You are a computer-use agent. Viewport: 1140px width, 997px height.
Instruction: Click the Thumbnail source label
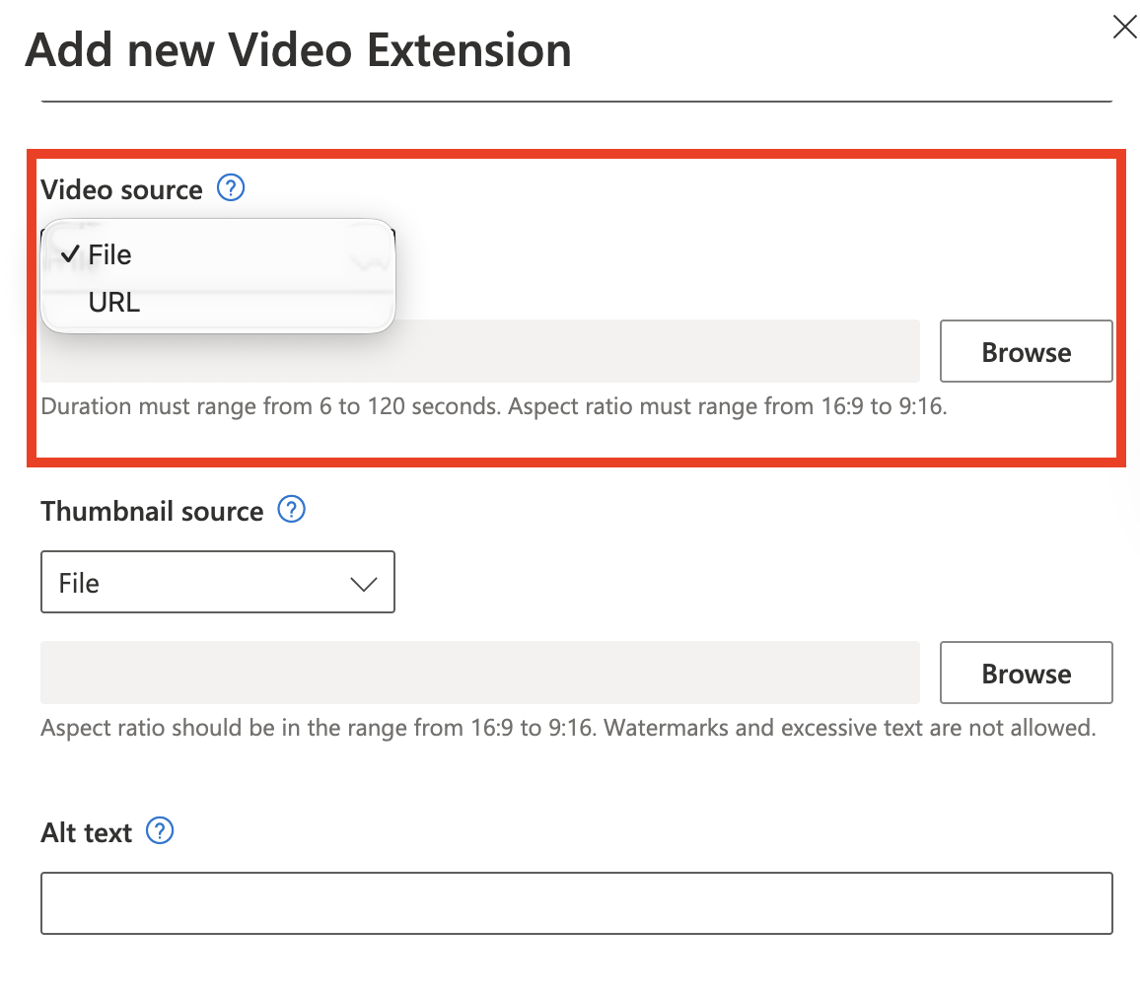point(152,511)
